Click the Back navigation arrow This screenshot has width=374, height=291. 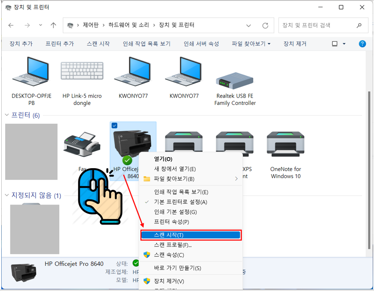tap(11, 25)
